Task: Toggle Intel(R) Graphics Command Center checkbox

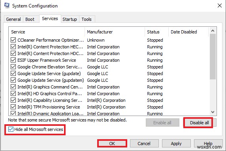Action: click(13, 87)
